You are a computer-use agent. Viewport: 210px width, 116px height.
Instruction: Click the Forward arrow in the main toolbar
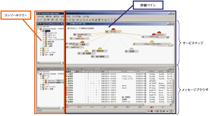point(41,20)
